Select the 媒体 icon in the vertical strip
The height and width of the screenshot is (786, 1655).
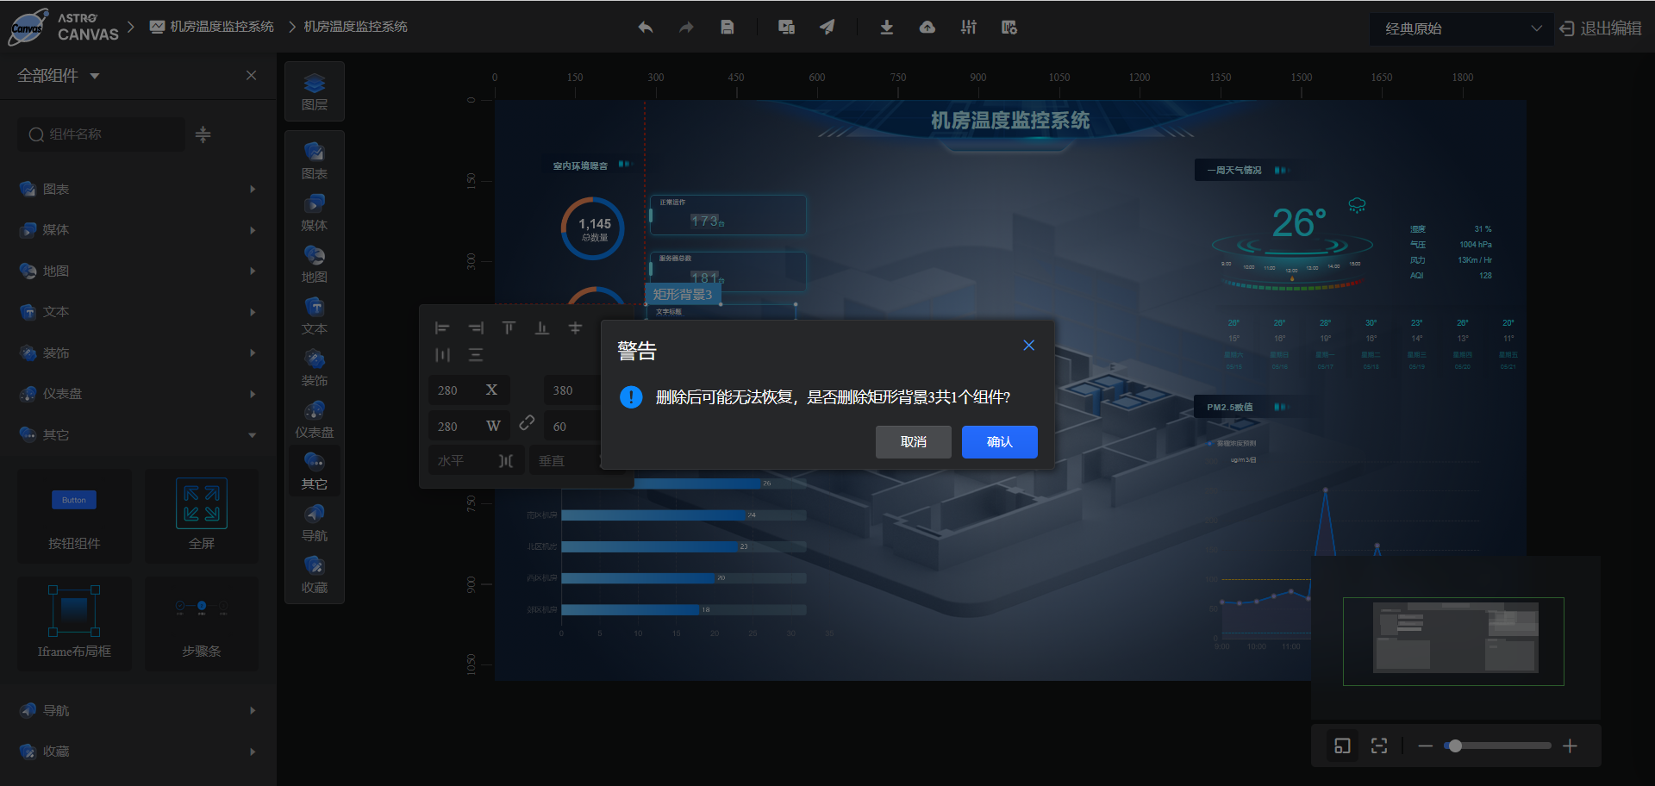(x=315, y=212)
